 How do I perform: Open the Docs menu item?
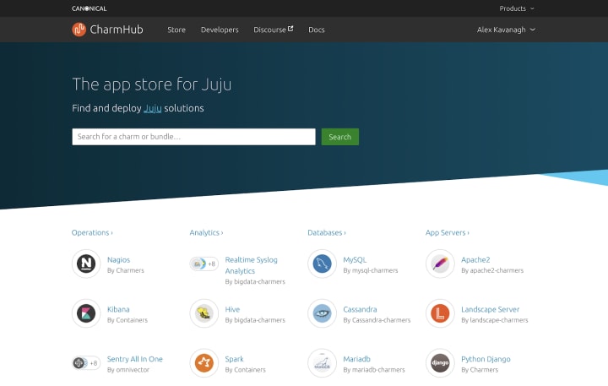(317, 30)
